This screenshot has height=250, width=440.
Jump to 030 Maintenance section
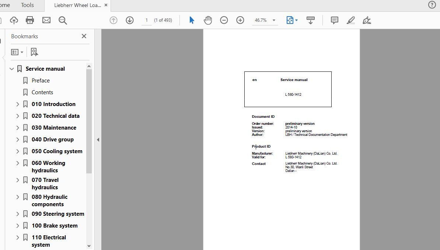tap(54, 127)
